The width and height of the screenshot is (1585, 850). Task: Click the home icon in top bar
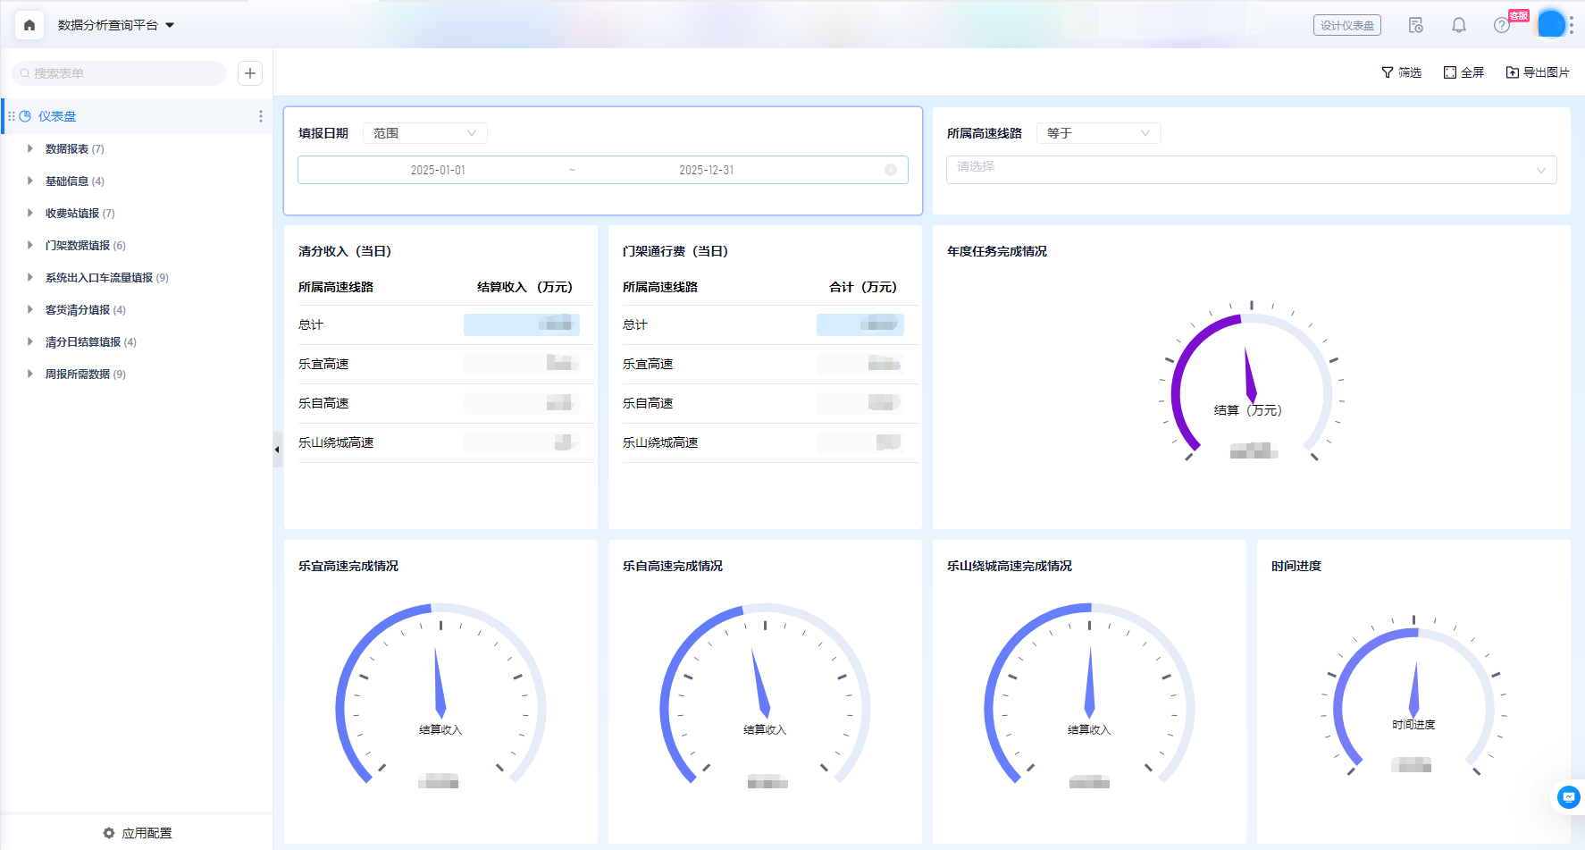[x=29, y=25]
